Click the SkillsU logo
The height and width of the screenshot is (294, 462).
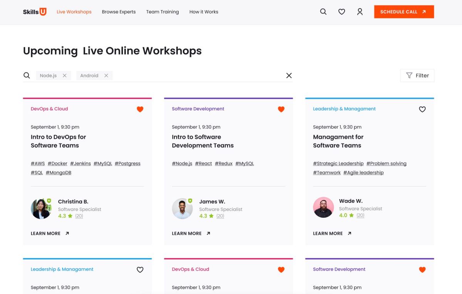click(35, 12)
